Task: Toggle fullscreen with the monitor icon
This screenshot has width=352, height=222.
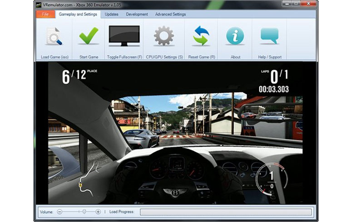Action: point(124,36)
